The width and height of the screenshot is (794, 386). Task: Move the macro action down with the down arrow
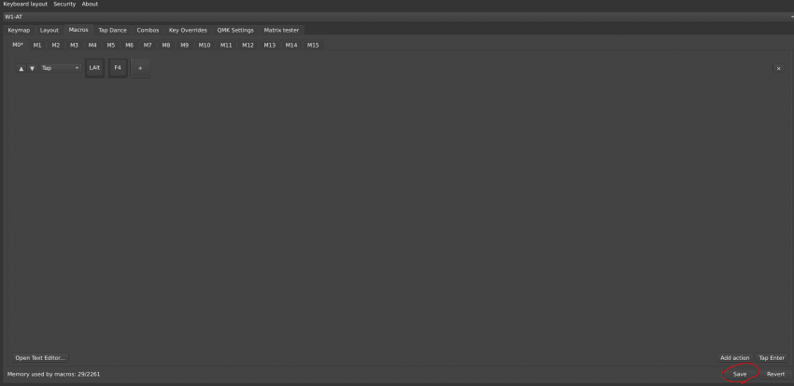point(32,69)
